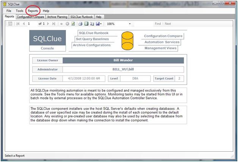Click paragraph about component installers
Image resolution: width=238 pixels, height=162 pixels.
108,114
